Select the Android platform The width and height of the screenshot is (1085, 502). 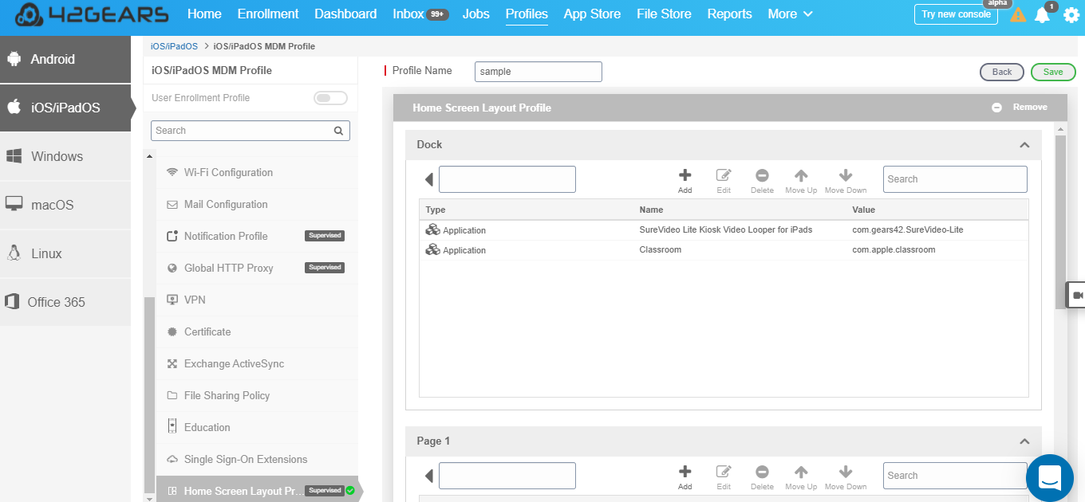click(x=65, y=59)
